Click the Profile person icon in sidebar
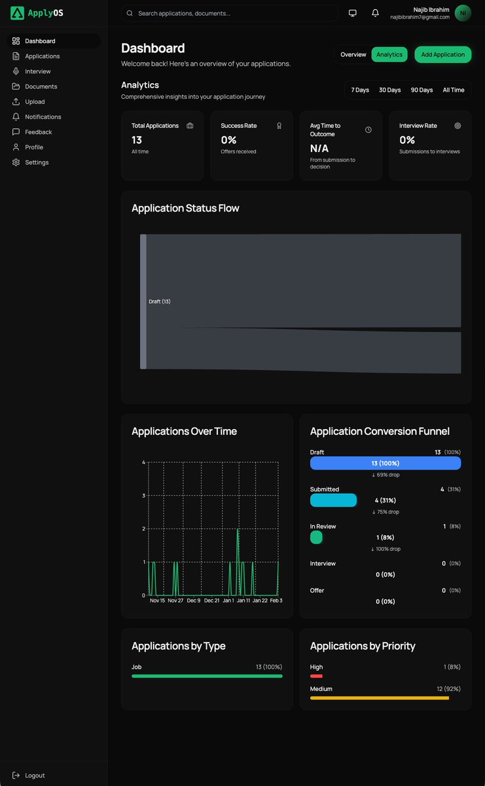This screenshot has width=485, height=786. coord(16,147)
